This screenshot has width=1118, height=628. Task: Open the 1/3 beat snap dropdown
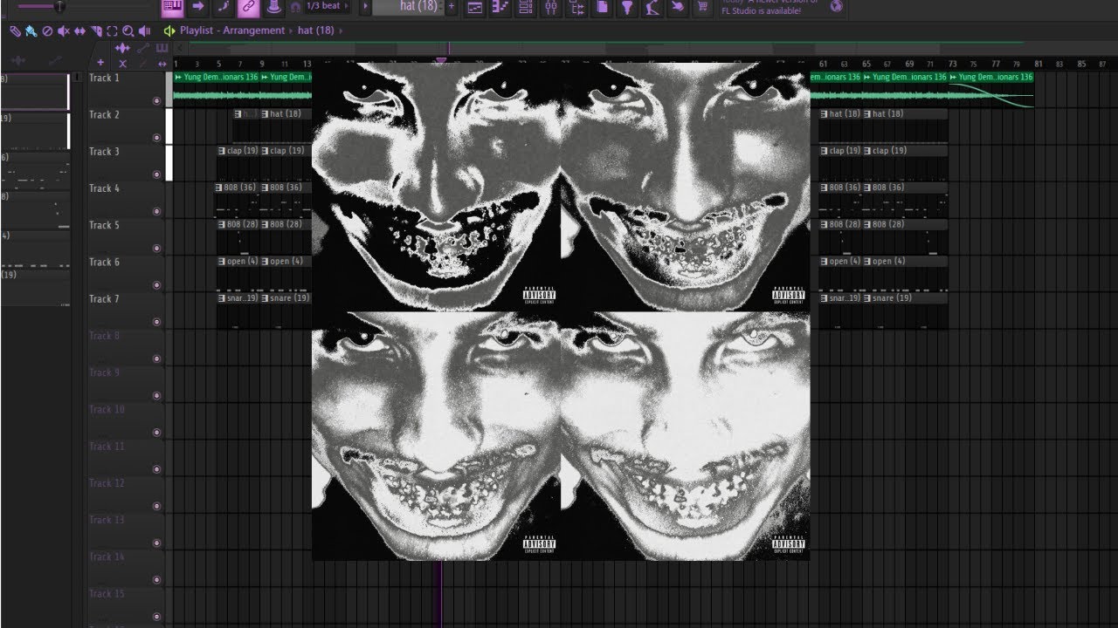(328, 6)
